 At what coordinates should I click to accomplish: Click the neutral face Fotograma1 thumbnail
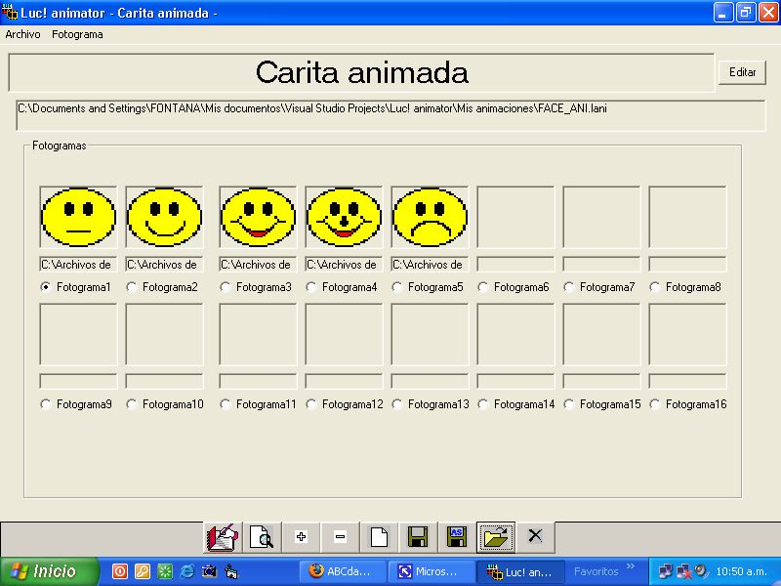coord(78,217)
